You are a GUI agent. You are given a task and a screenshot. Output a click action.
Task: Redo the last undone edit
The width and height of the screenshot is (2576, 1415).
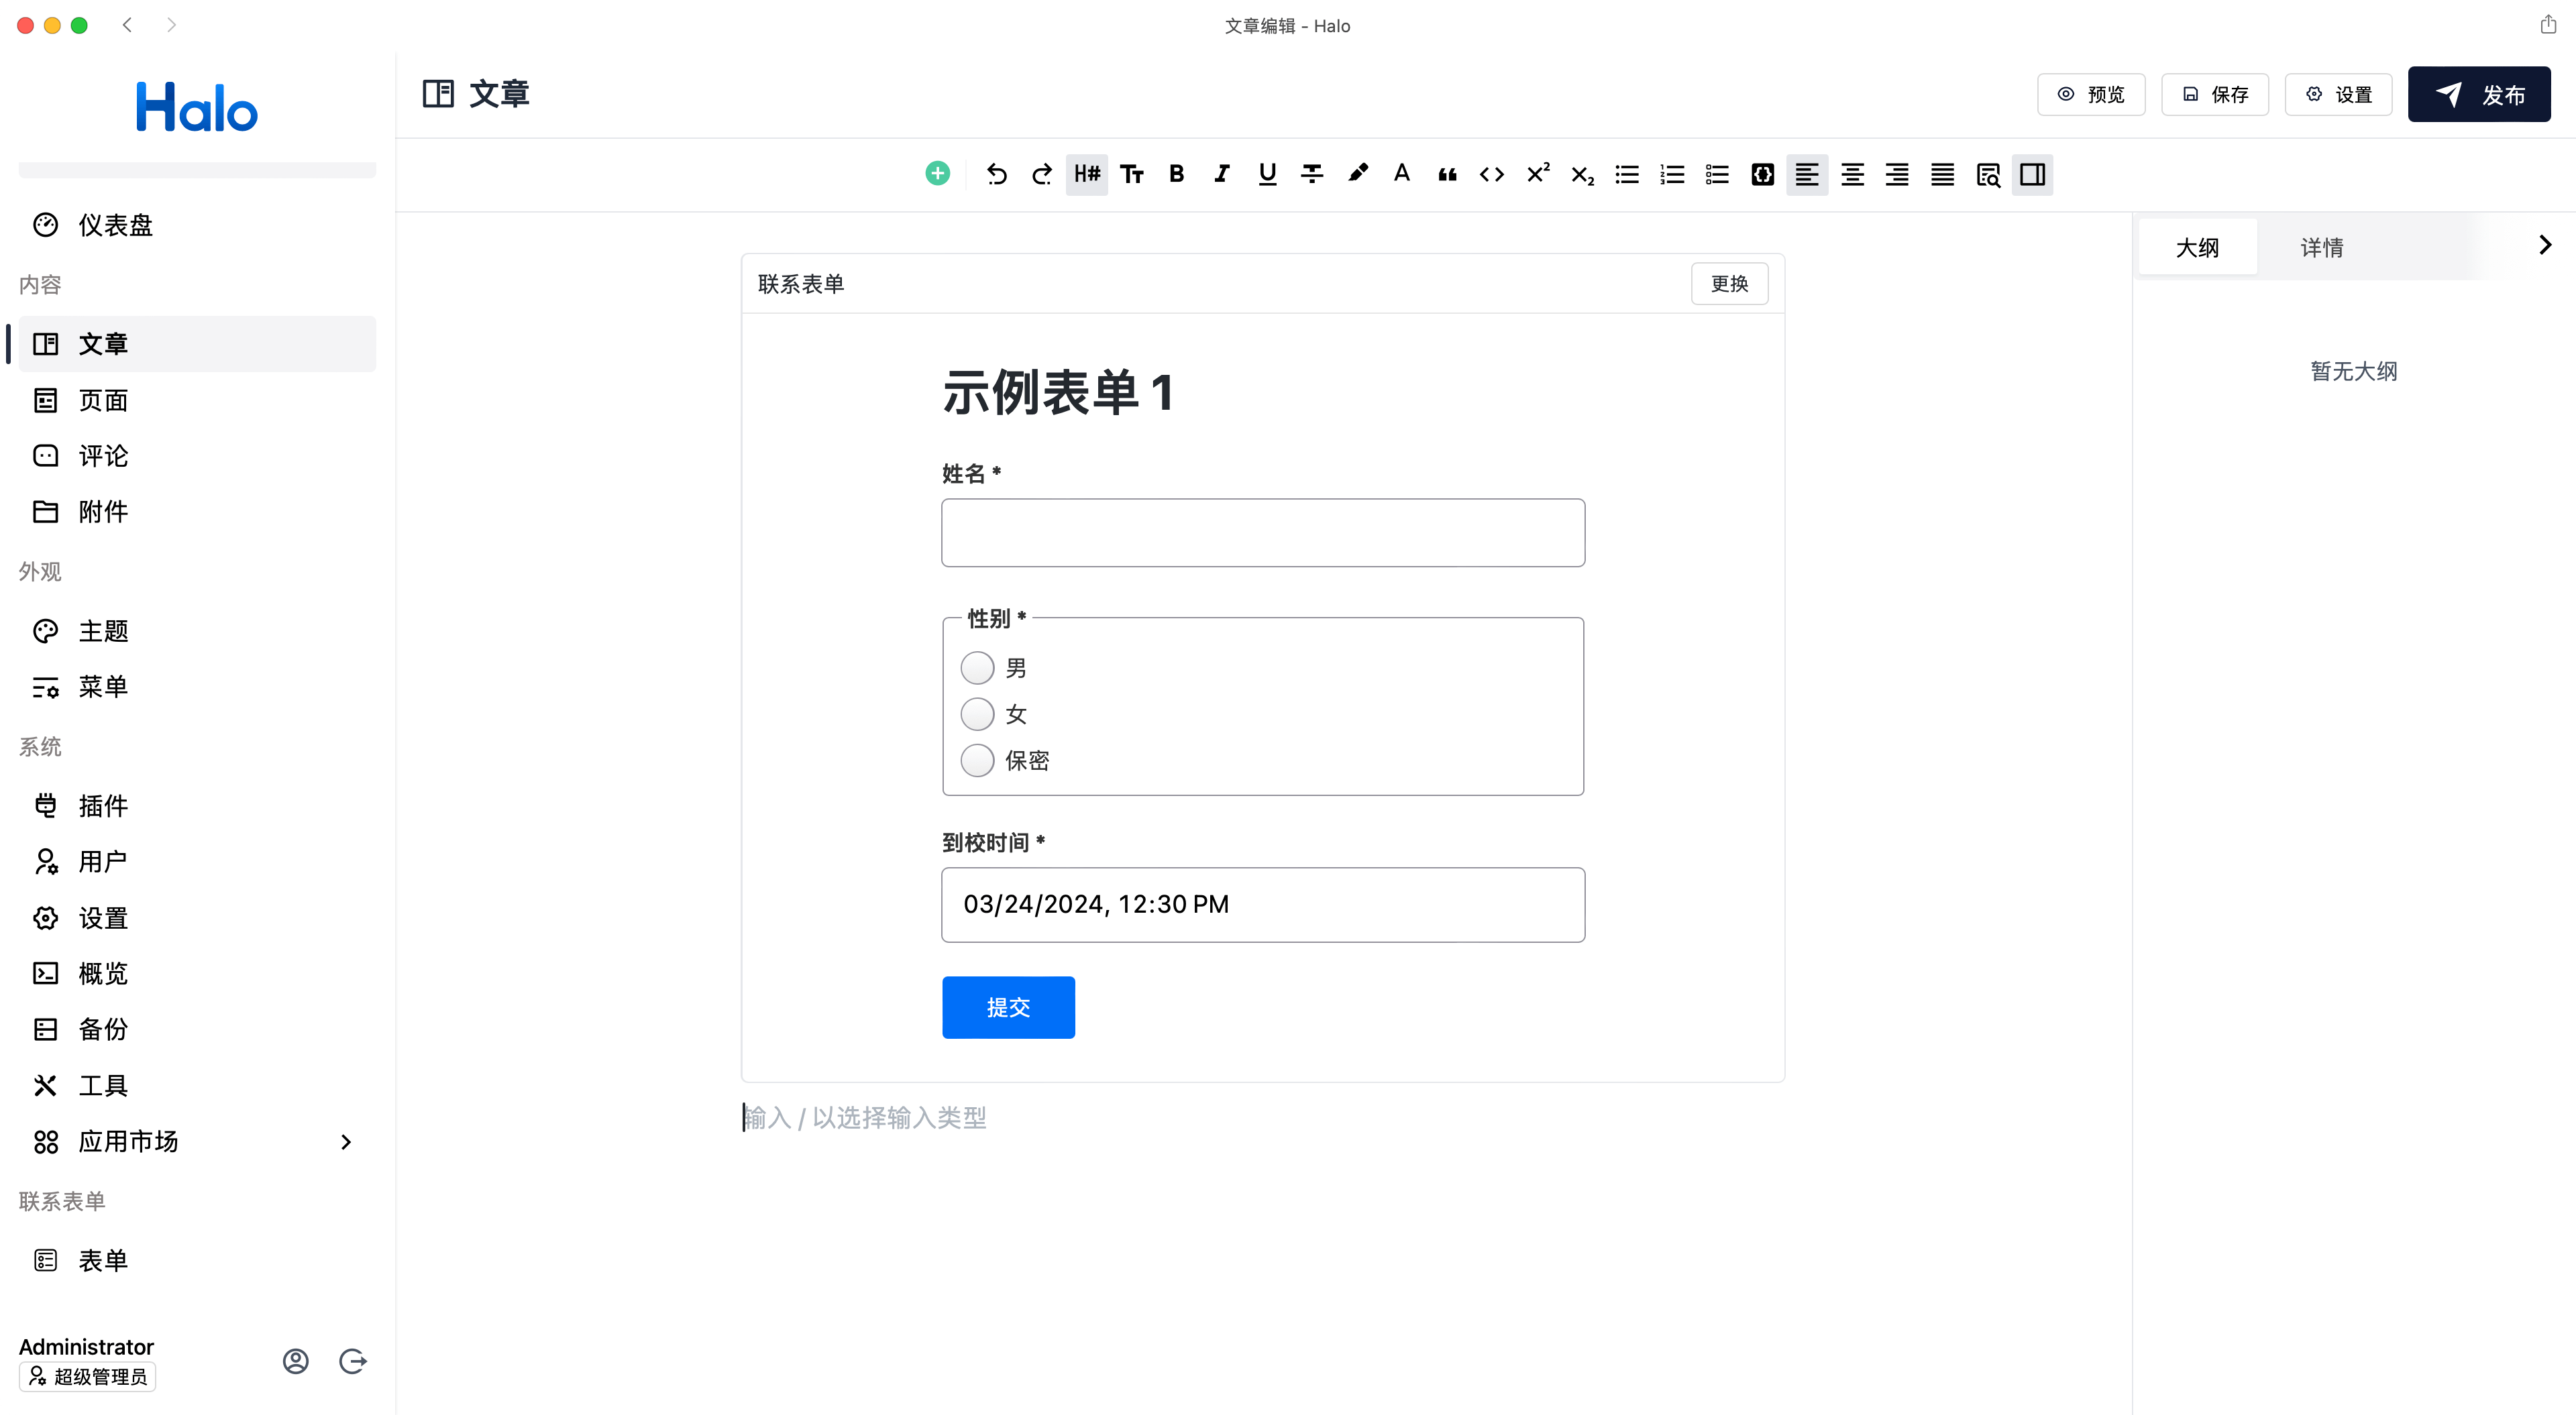tap(1041, 174)
